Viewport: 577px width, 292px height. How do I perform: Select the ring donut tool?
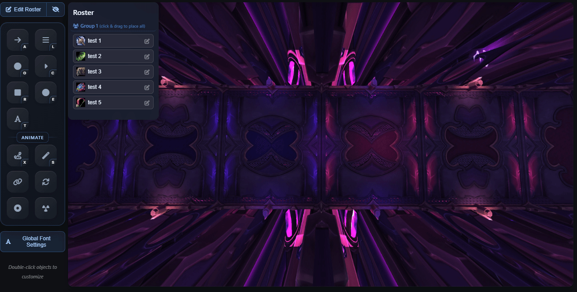pos(18,208)
